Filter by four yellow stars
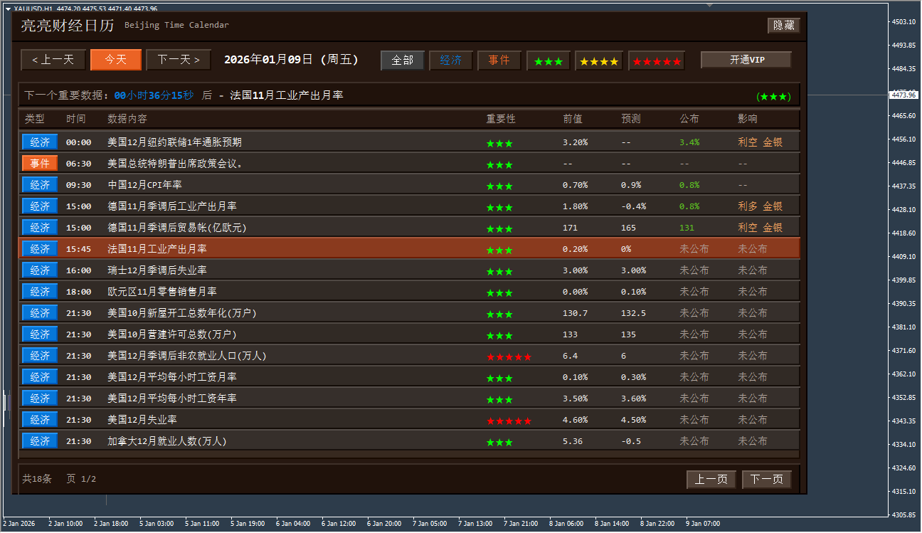Screen dimensions: 922x533 coord(598,61)
